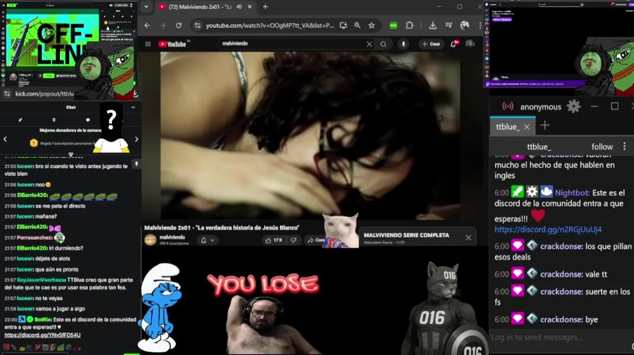634x355 pixels.
Task: Click the Kick chat trash icon
Action: coord(54,120)
